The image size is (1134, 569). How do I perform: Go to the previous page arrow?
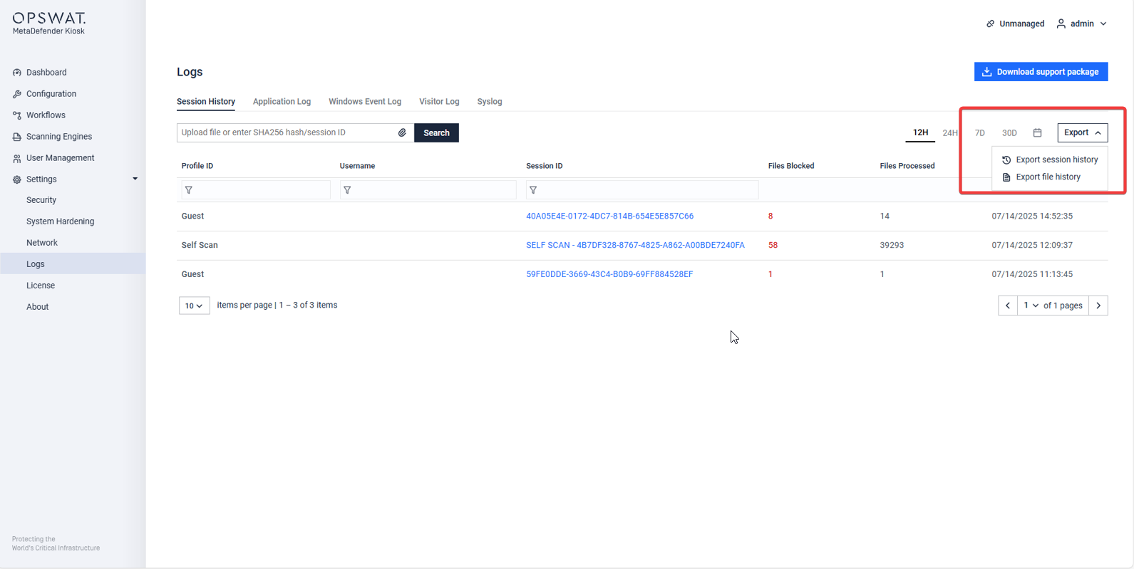1008,306
